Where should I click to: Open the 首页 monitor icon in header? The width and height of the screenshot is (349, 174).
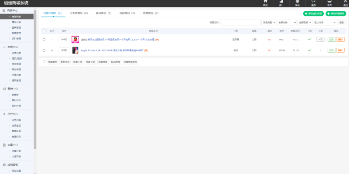[x=329, y=2]
